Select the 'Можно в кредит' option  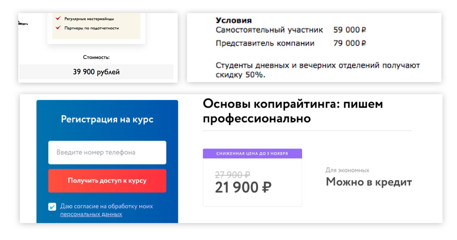tap(369, 182)
